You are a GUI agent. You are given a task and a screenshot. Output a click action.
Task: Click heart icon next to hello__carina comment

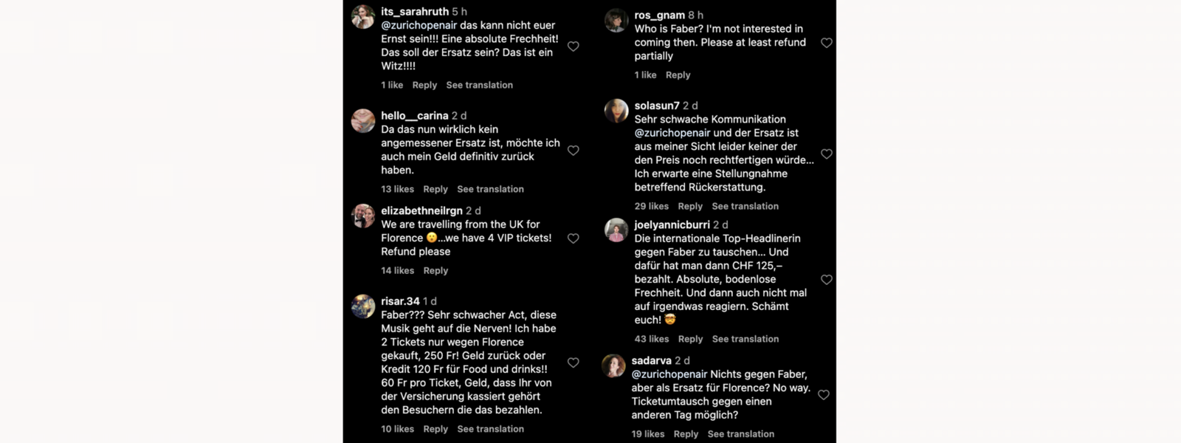click(573, 151)
